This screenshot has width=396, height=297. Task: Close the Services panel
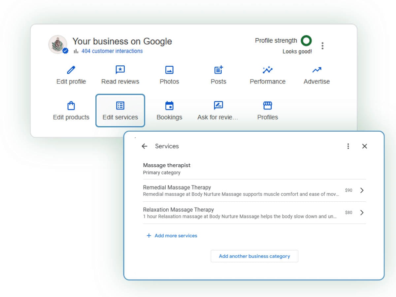pyautogui.click(x=364, y=146)
